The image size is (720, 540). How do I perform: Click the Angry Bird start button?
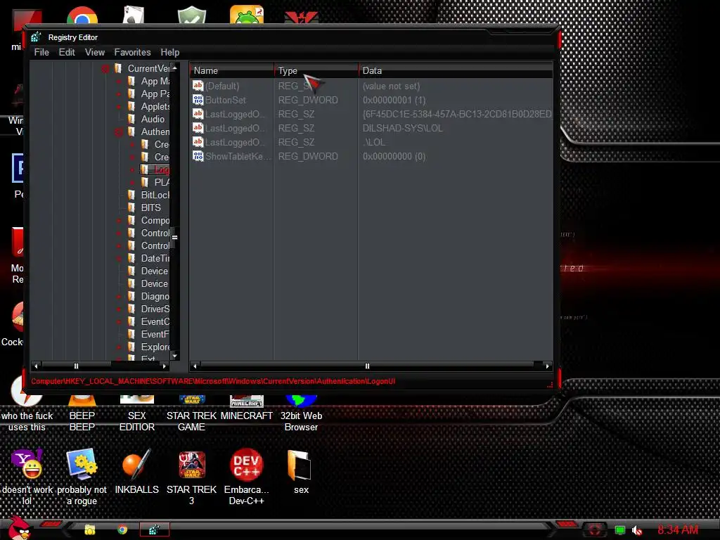(x=18, y=527)
